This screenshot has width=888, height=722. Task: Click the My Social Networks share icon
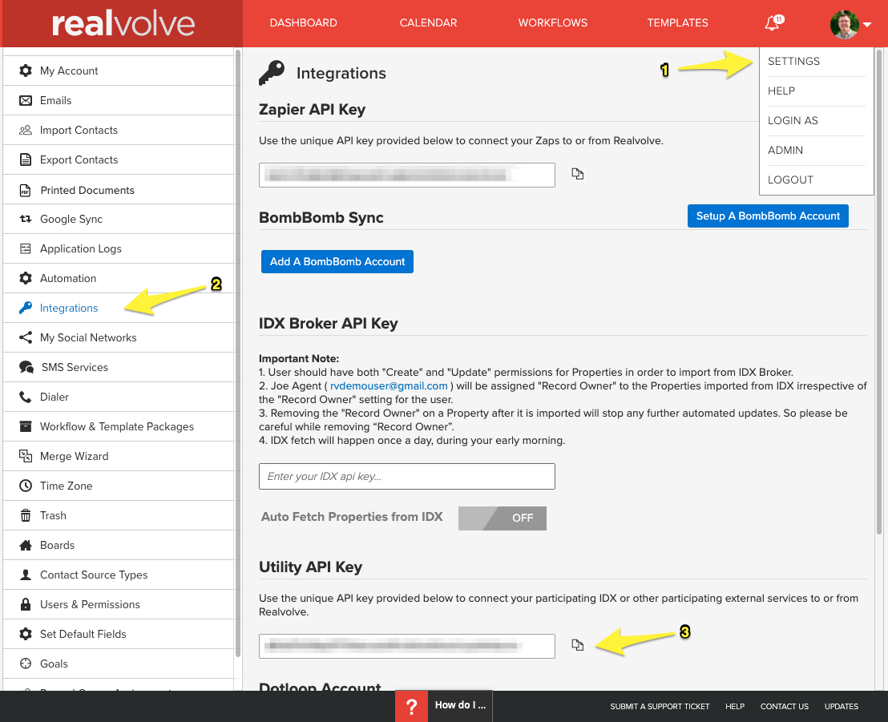pos(26,337)
